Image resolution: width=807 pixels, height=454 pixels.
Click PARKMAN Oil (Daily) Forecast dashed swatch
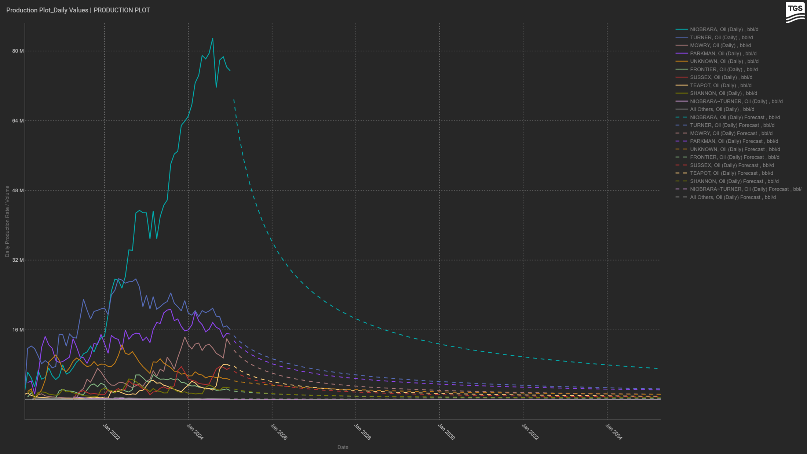coord(682,141)
